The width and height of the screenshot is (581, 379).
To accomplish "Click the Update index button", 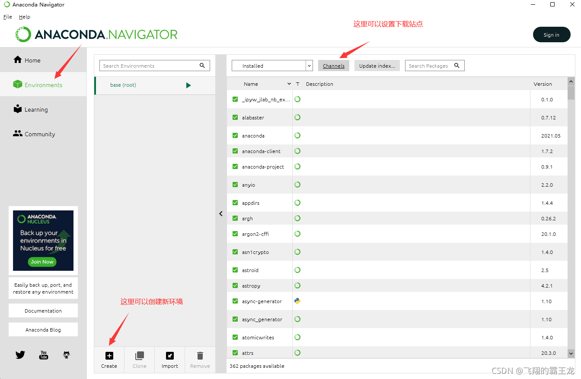I will 377,66.
